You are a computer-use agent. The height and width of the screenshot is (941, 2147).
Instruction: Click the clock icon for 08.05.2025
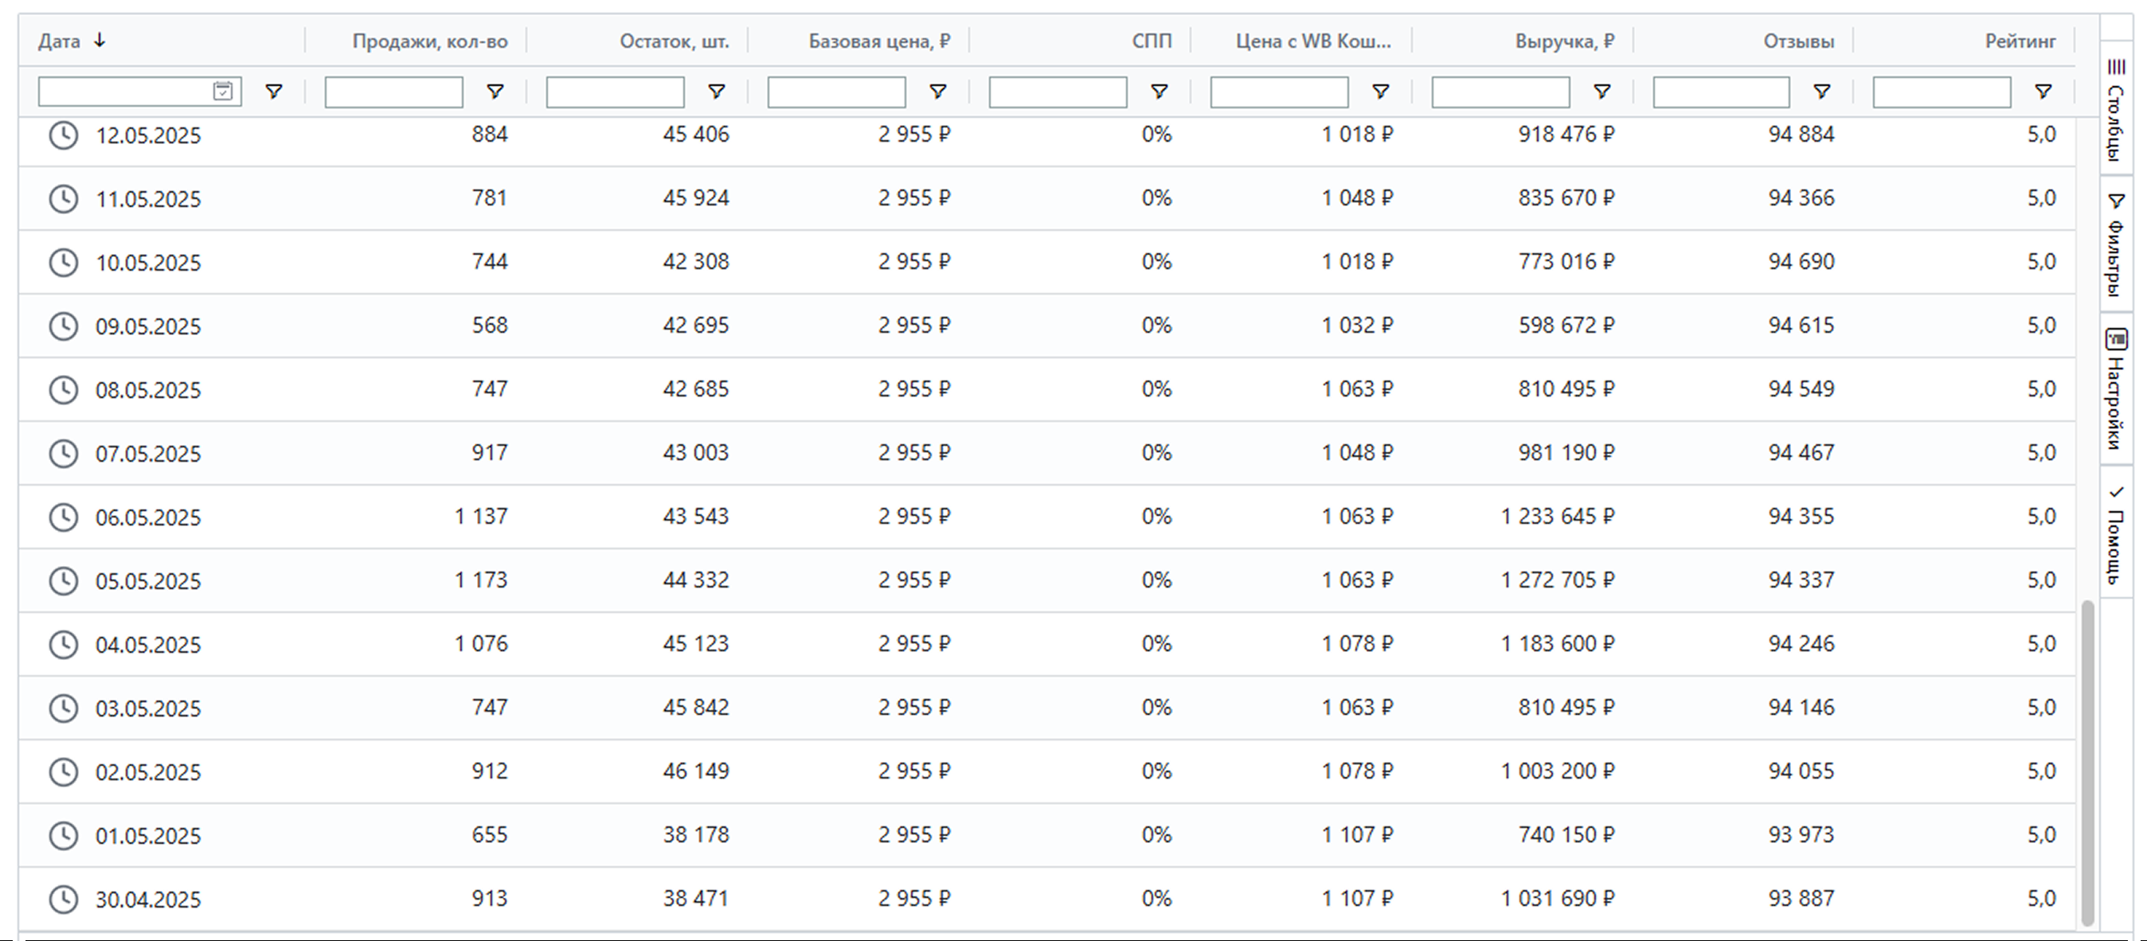click(64, 389)
